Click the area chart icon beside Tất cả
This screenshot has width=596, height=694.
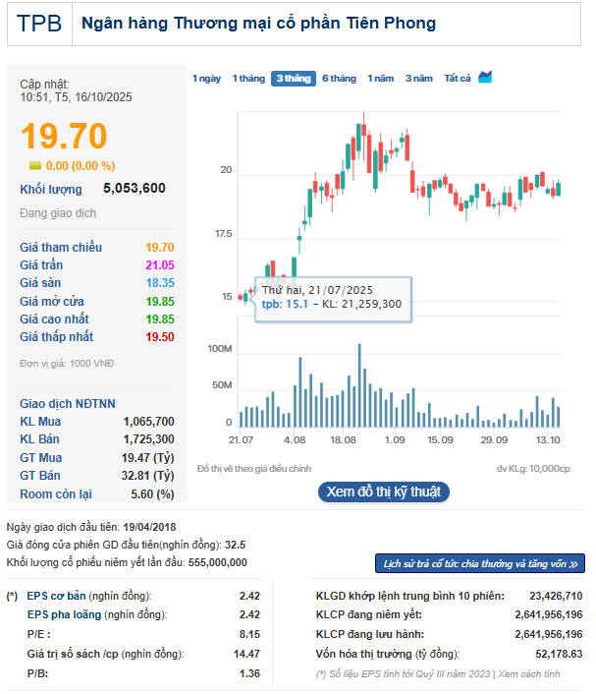click(x=485, y=78)
